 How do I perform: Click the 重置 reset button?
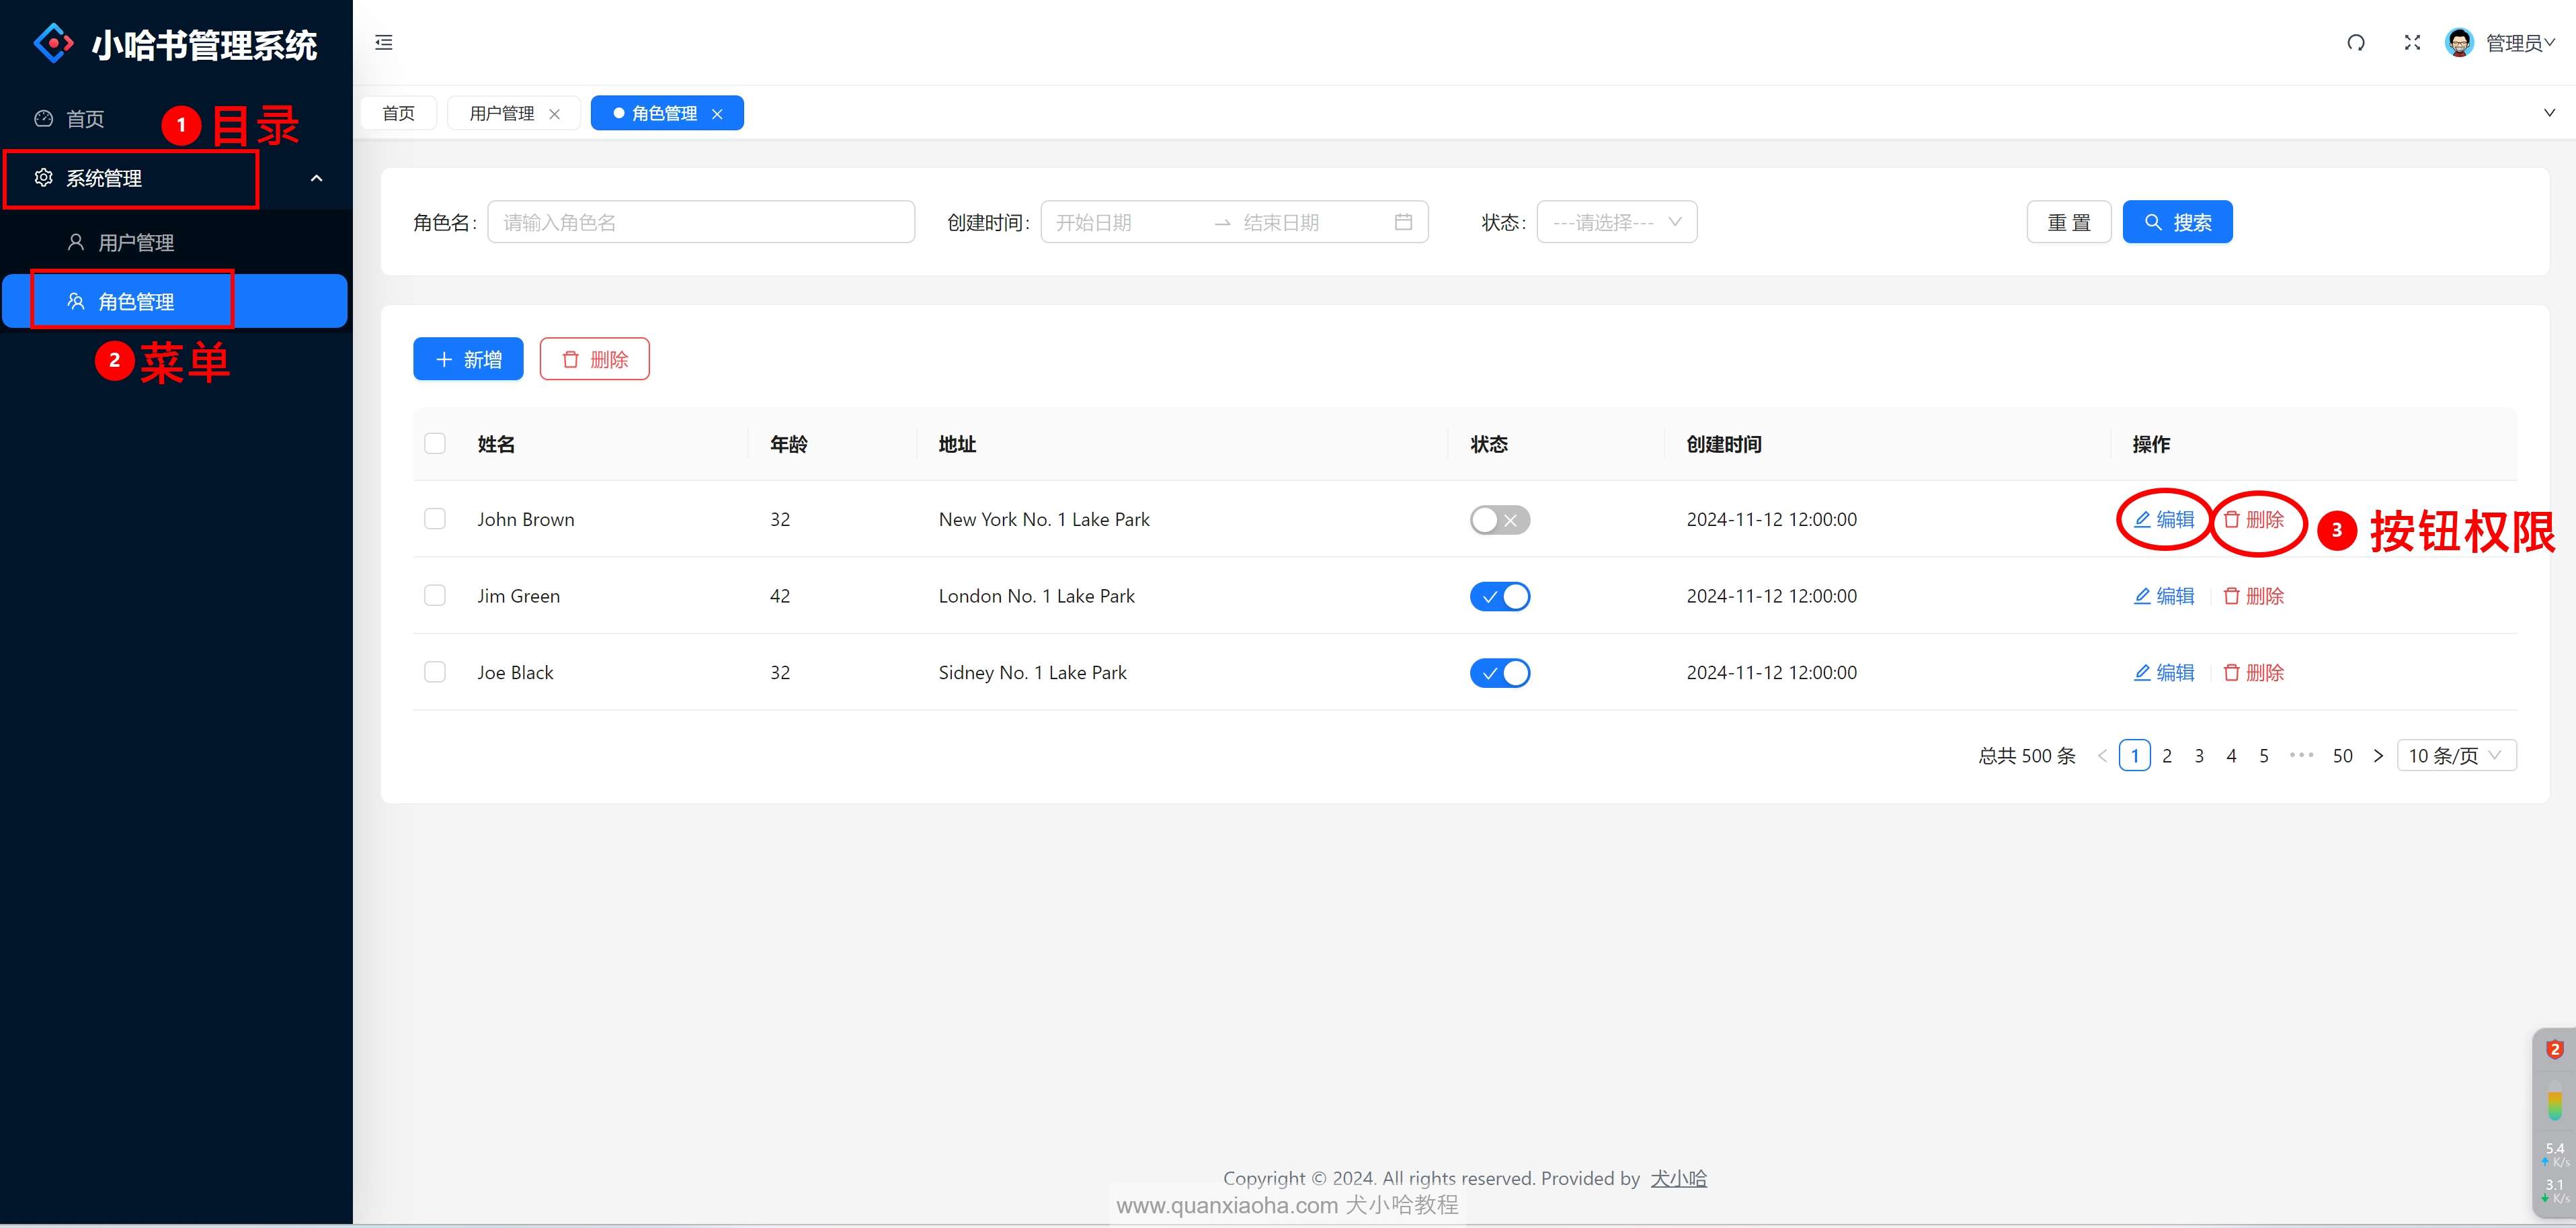(2068, 222)
